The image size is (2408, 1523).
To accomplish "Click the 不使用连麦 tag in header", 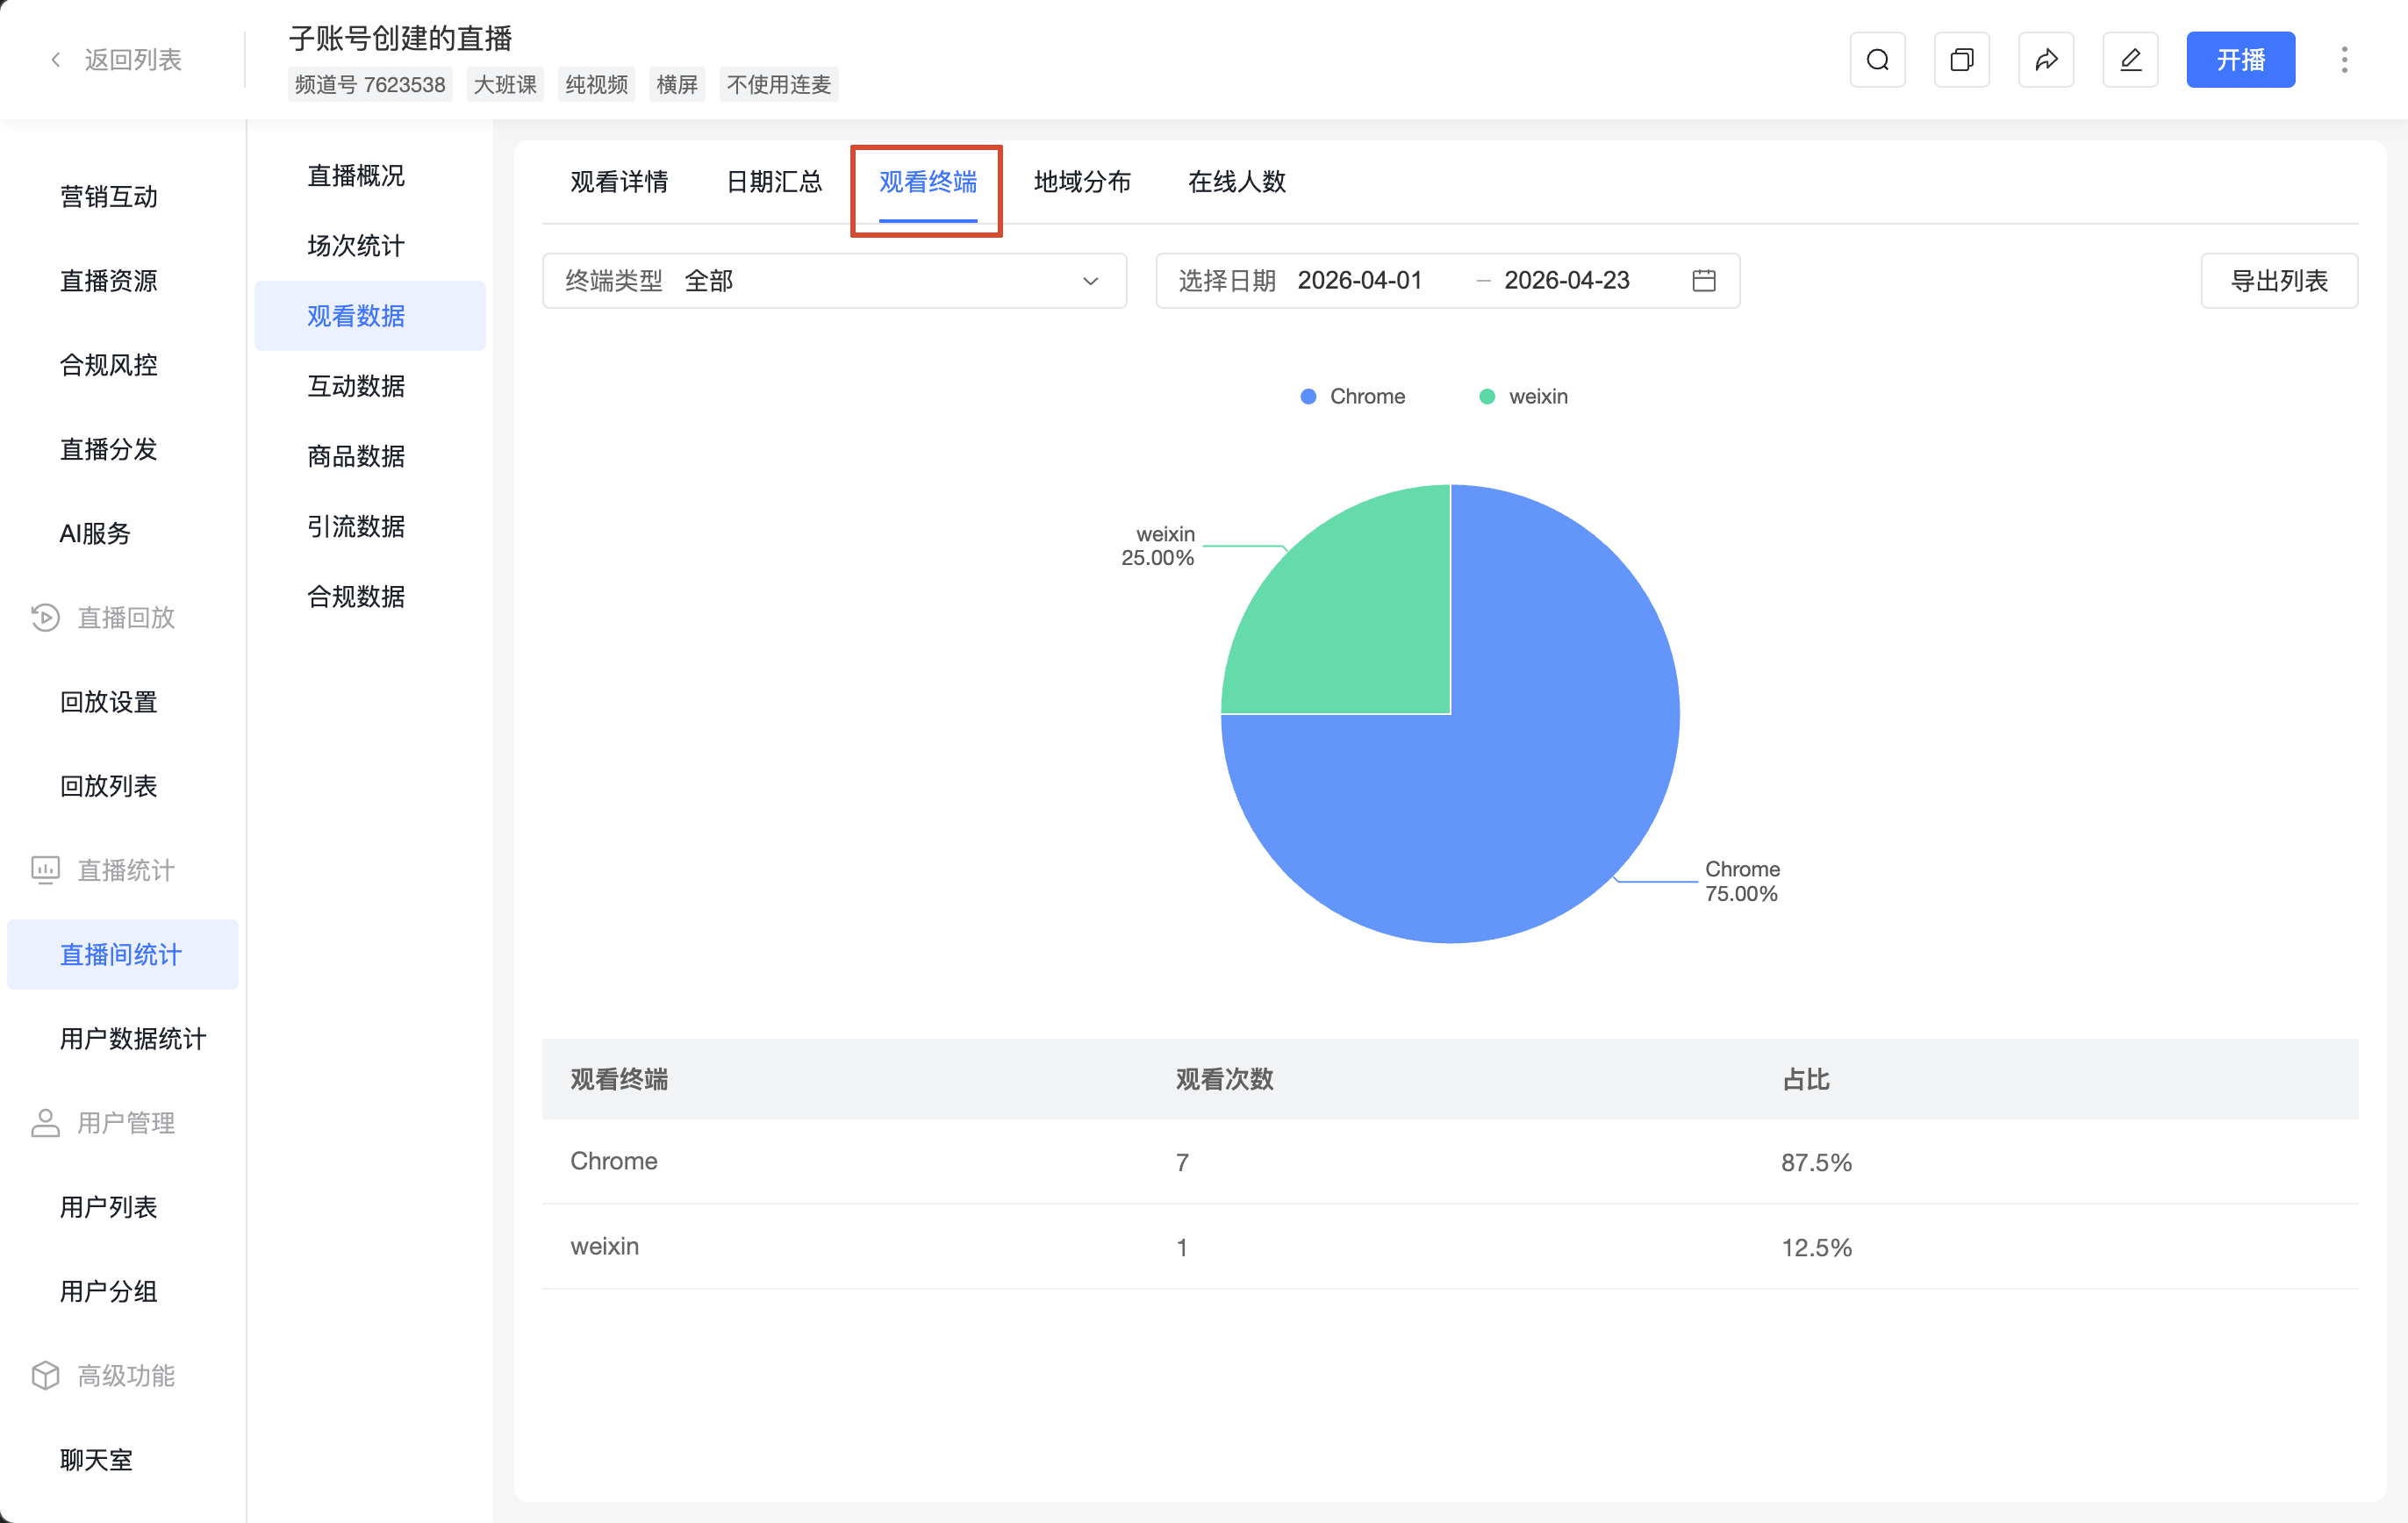I will click(x=779, y=85).
